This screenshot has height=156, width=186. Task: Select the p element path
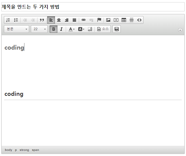16,150
